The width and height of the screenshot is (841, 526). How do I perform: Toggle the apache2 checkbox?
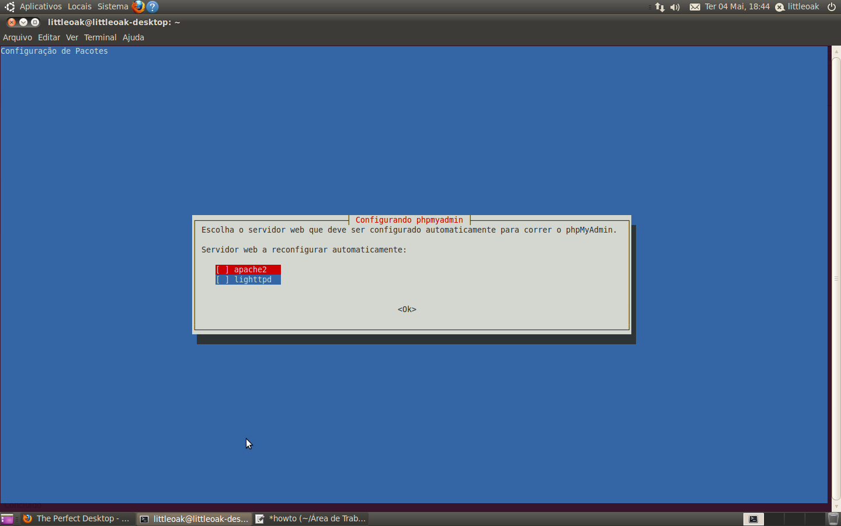[x=248, y=269]
